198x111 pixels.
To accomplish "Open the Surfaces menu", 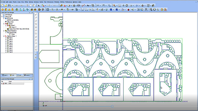I will 36,2.
